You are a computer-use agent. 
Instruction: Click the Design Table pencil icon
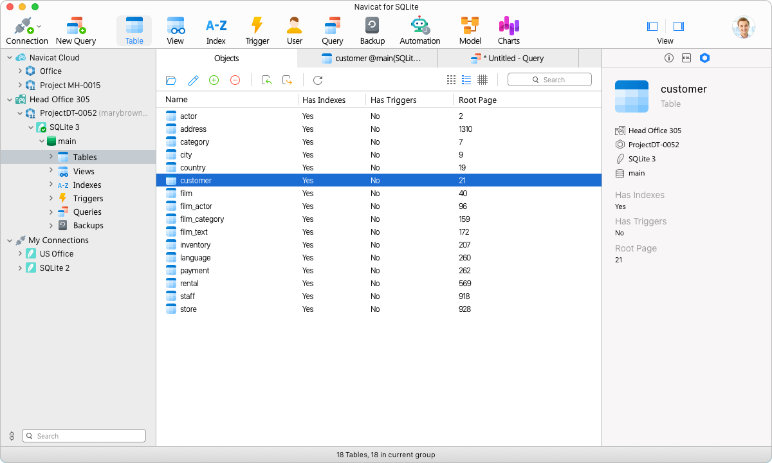[x=193, y=80]
